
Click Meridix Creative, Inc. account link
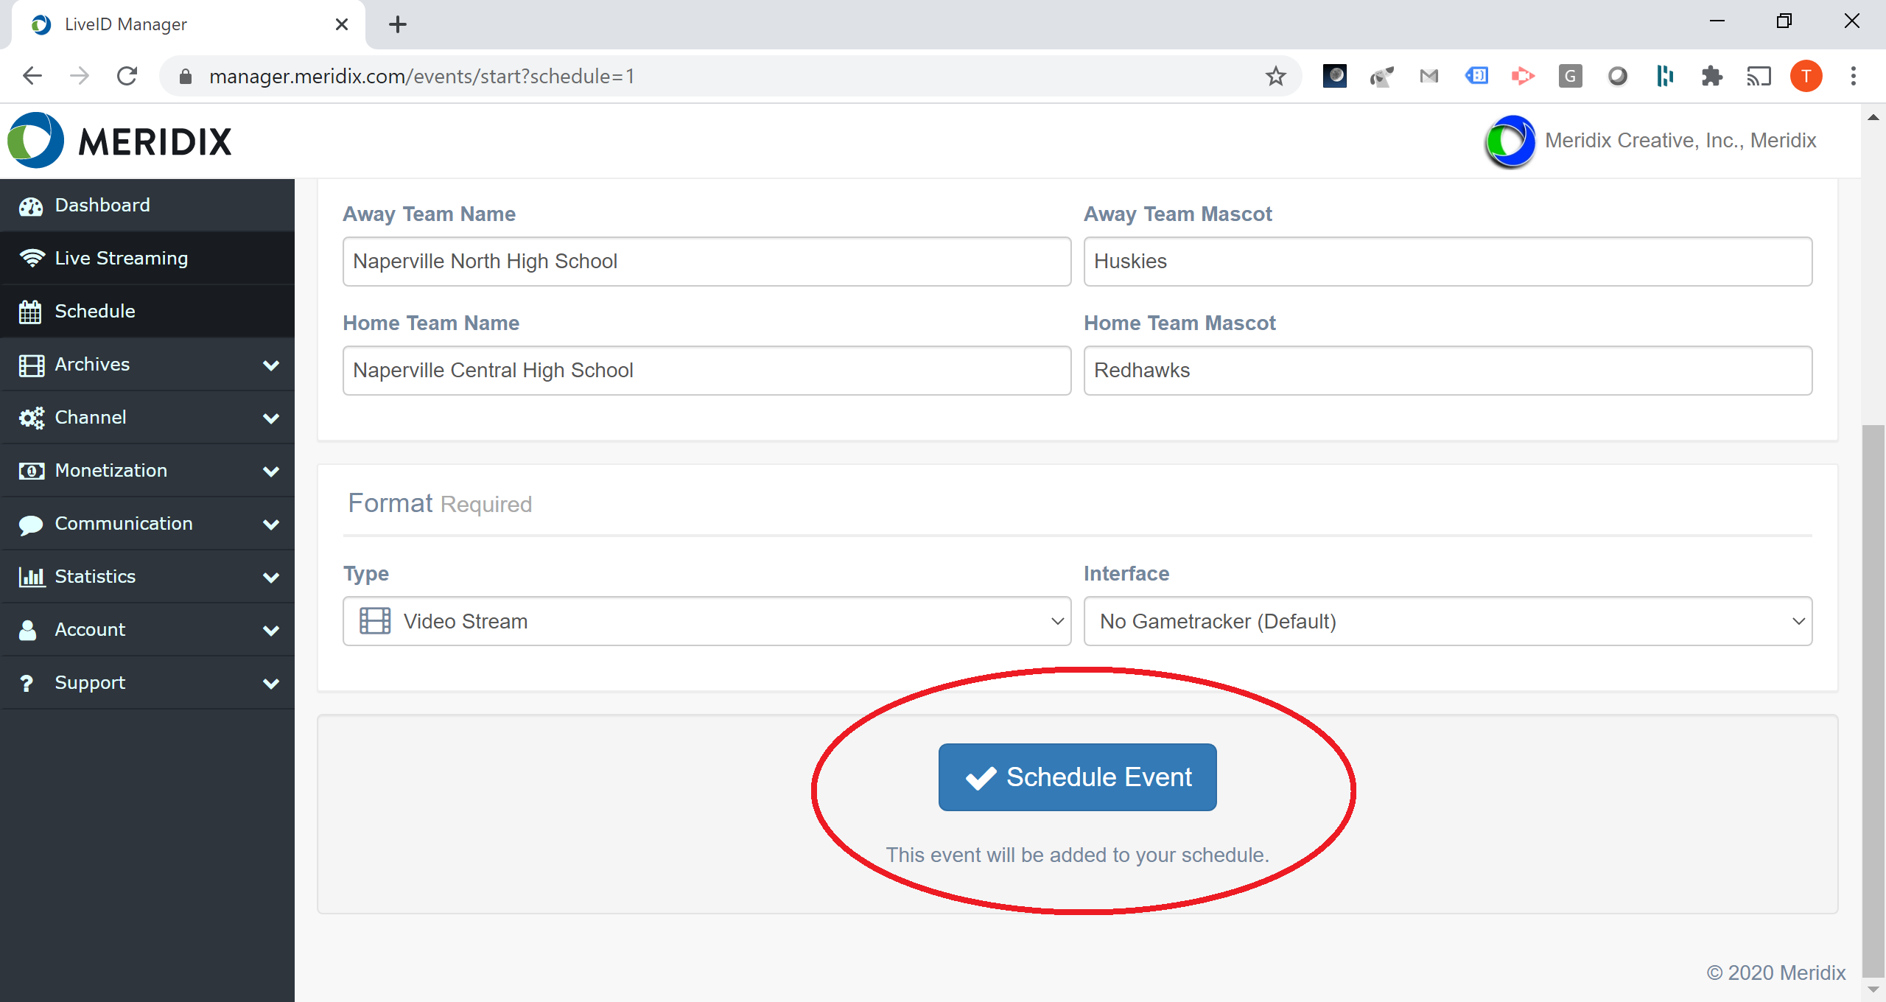pos(1680,141)
